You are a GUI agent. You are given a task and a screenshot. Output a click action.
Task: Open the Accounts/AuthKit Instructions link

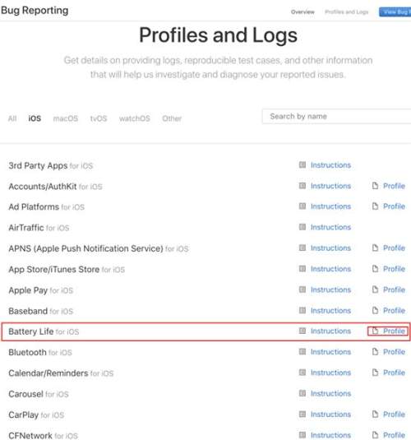coord(330,186)
